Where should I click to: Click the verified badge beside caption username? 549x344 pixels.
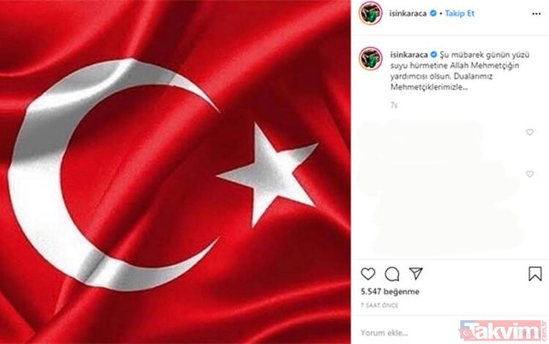[x=434, y=55]
